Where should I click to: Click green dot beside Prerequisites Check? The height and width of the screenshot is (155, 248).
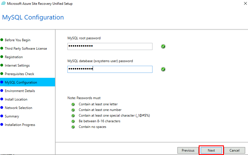pos(2,74)
